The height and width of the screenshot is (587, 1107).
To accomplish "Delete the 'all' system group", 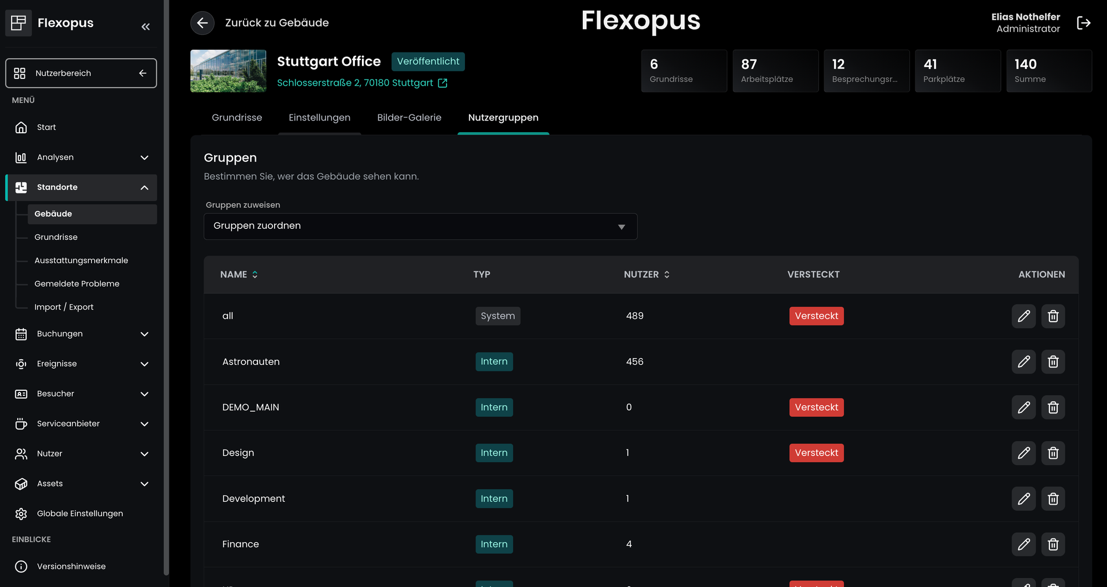I will coord(1053,316).
